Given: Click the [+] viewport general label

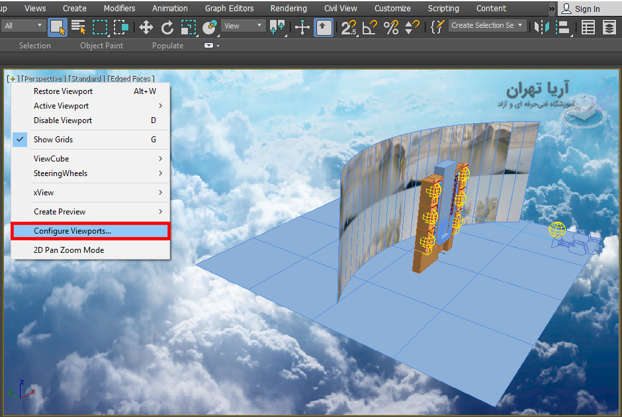Looking at the screenshot, I should coord(12,78).
